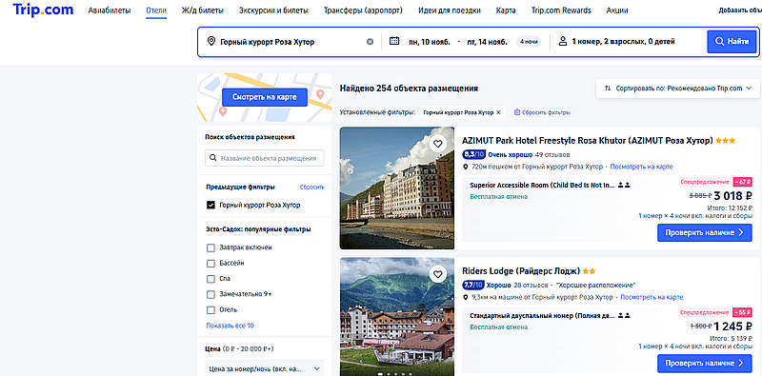Open the guests and rooms selector
The width and height of the screenshot is (762, 376).
[623, 42]
